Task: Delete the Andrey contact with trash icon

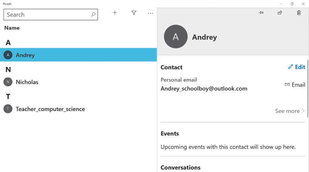Action: (299, 13)
